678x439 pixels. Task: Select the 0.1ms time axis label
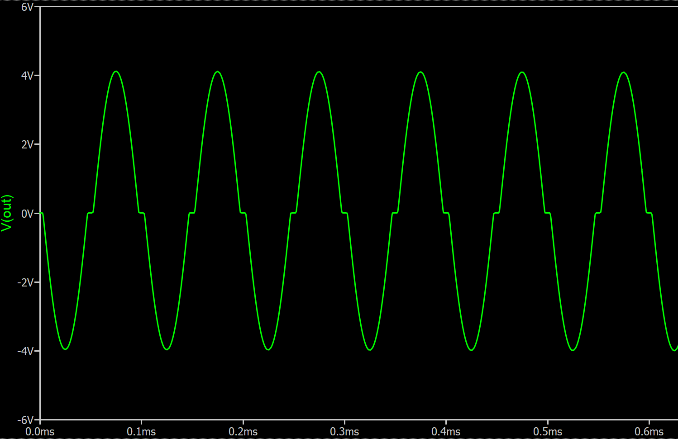click(x=141, y=432)
